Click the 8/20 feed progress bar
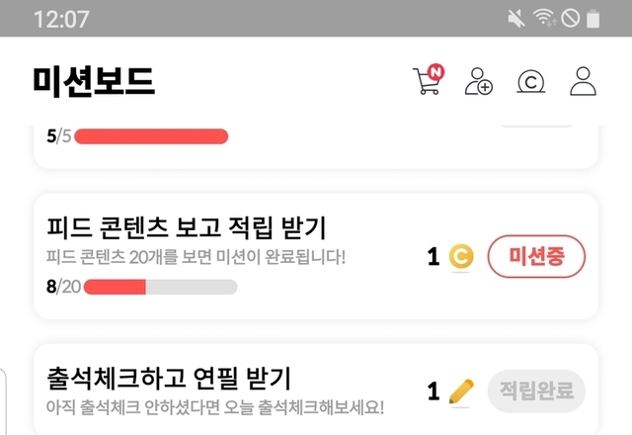This screenshot has width=632, height=435. tap(160, 287)
